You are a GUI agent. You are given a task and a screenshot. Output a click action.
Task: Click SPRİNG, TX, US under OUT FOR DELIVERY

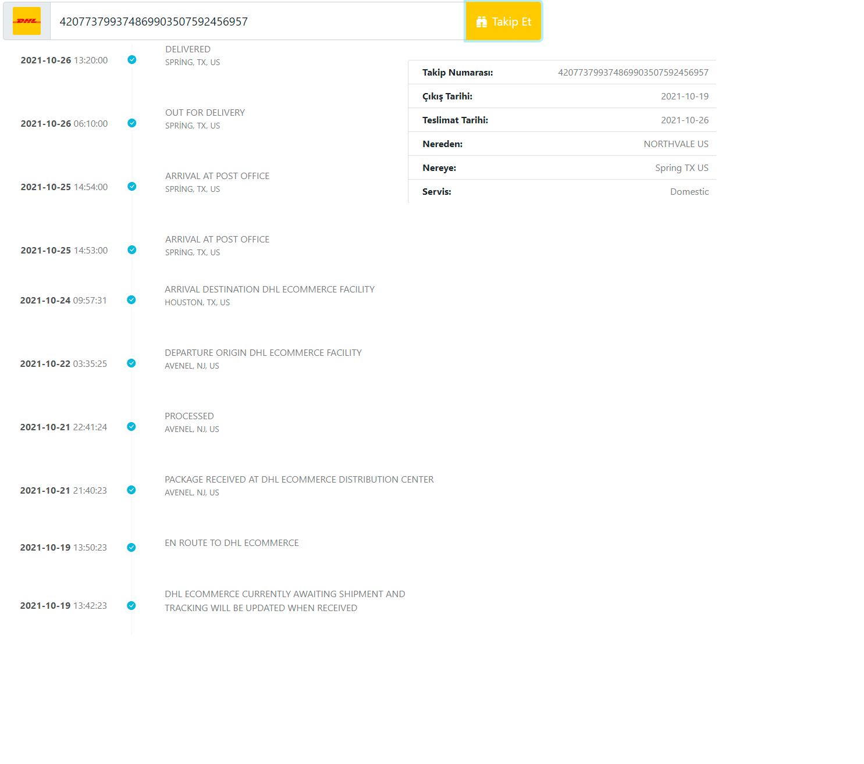(193, 126)
